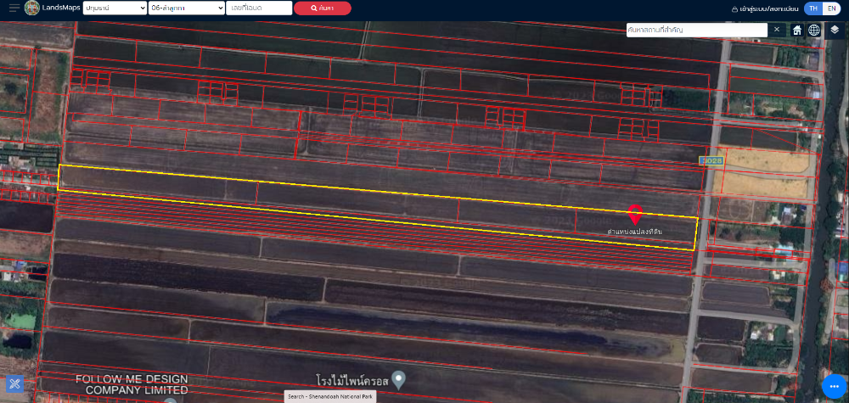Open the เข้าสู่ระบบ/ลงทะเบียน login link
Image resolution: width=849 pixels, height=403 pixels.
click(765, 8)
